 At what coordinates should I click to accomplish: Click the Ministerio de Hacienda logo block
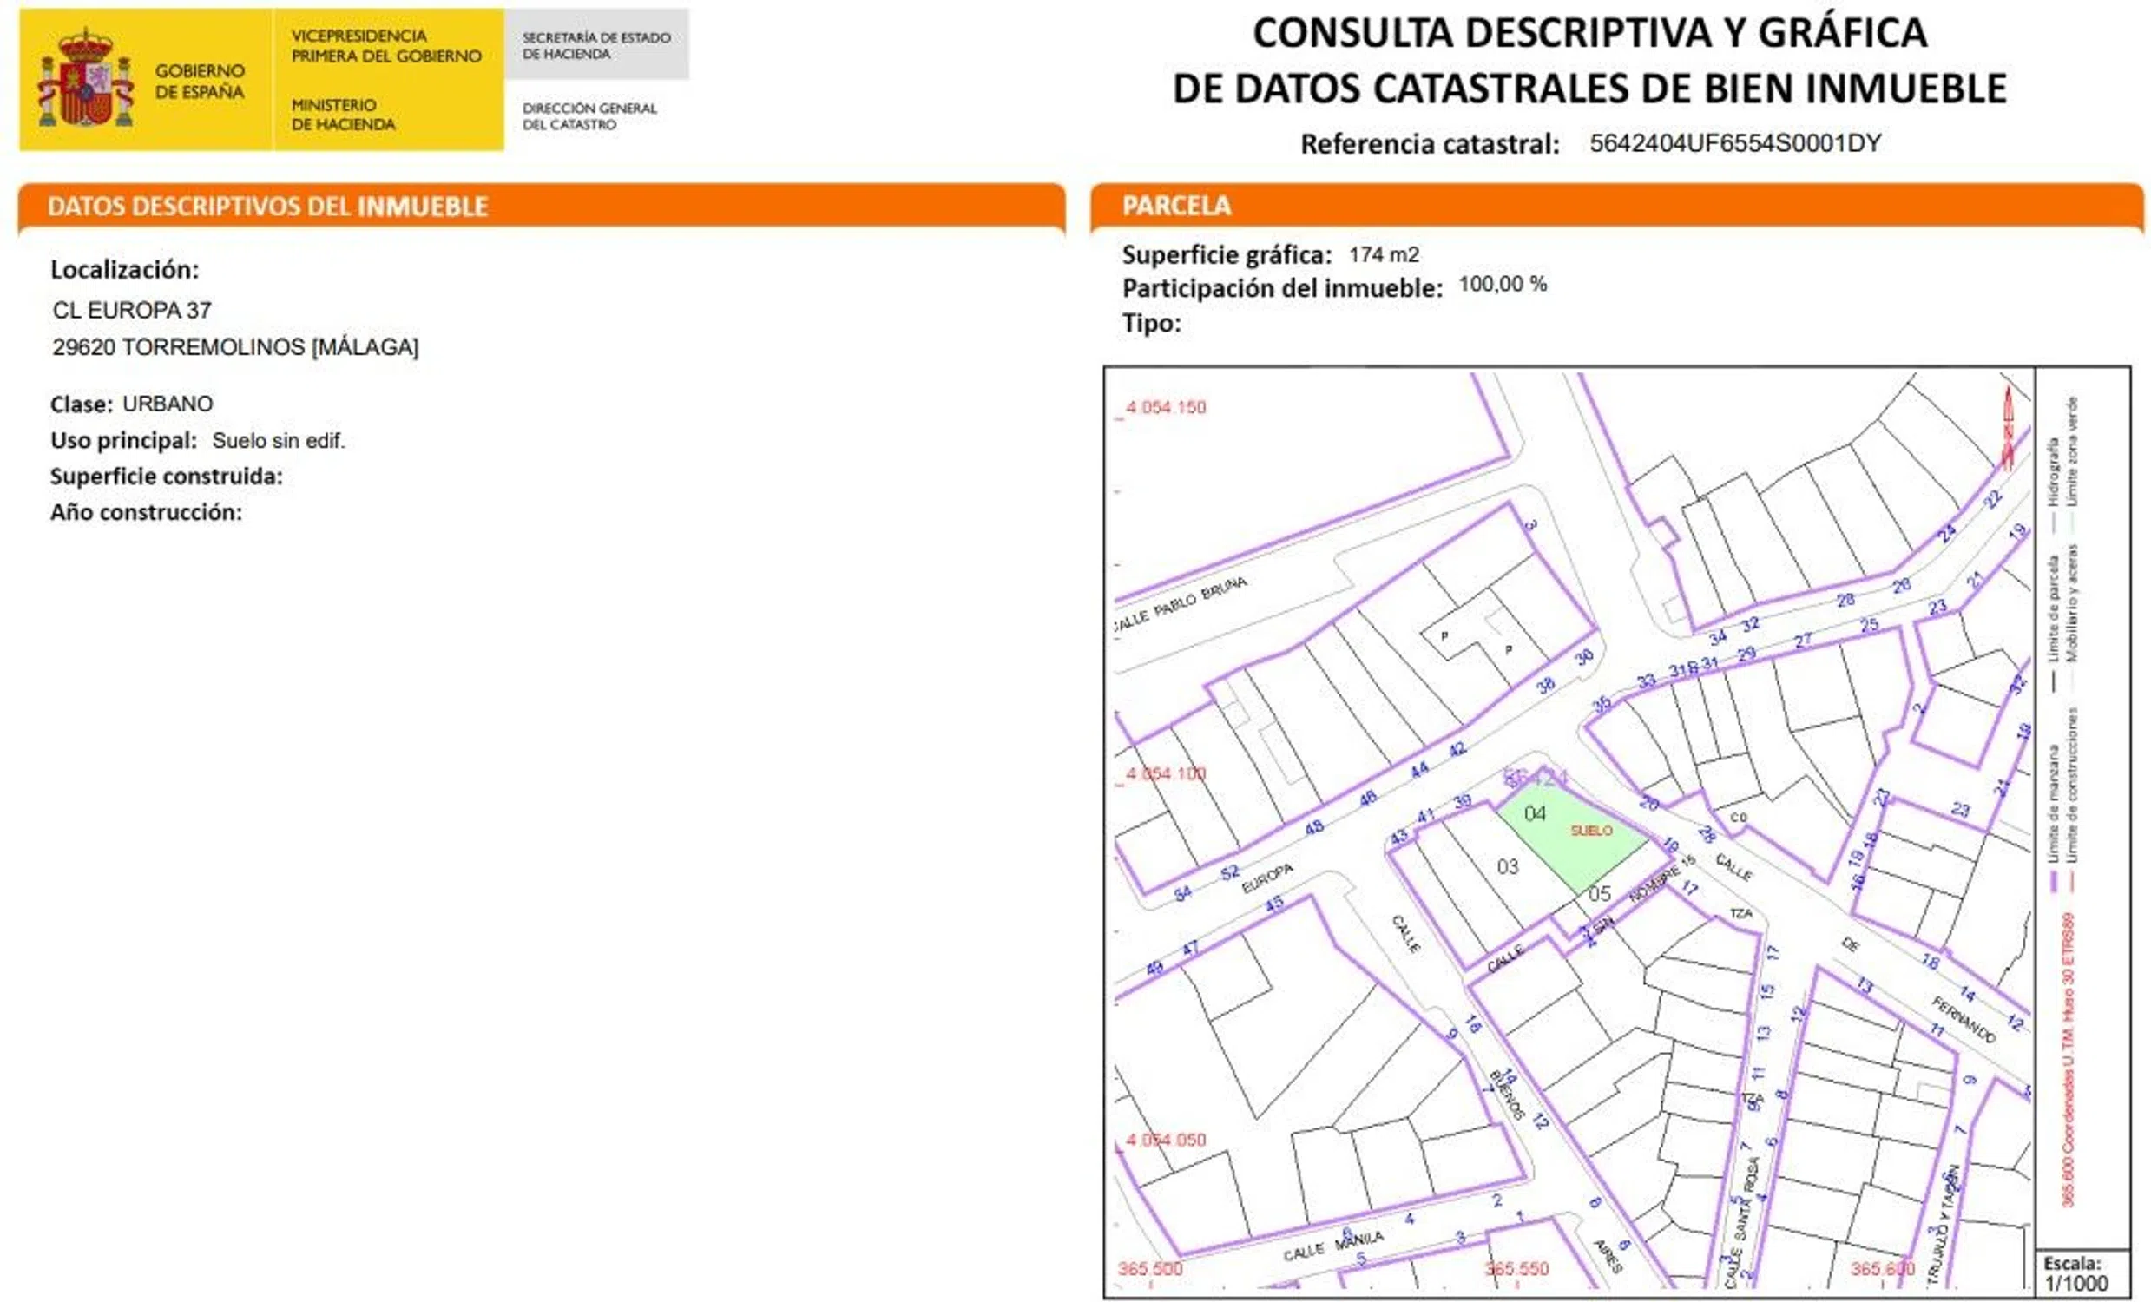pyautogui.click(x=342, y=115)
